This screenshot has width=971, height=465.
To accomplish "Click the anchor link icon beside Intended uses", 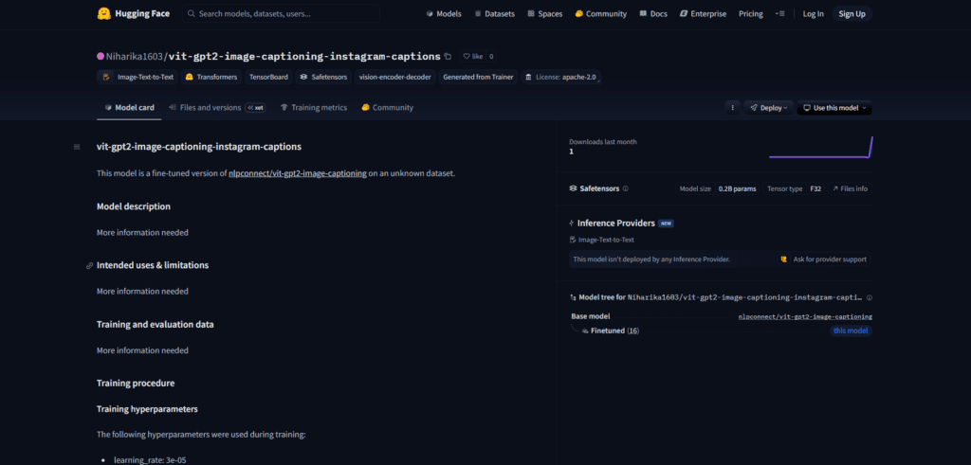I will [x=90, y=265].
